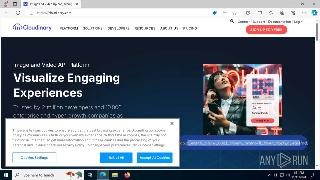
Task: Open Edge Settings and more menu
Action: point(304,13)
